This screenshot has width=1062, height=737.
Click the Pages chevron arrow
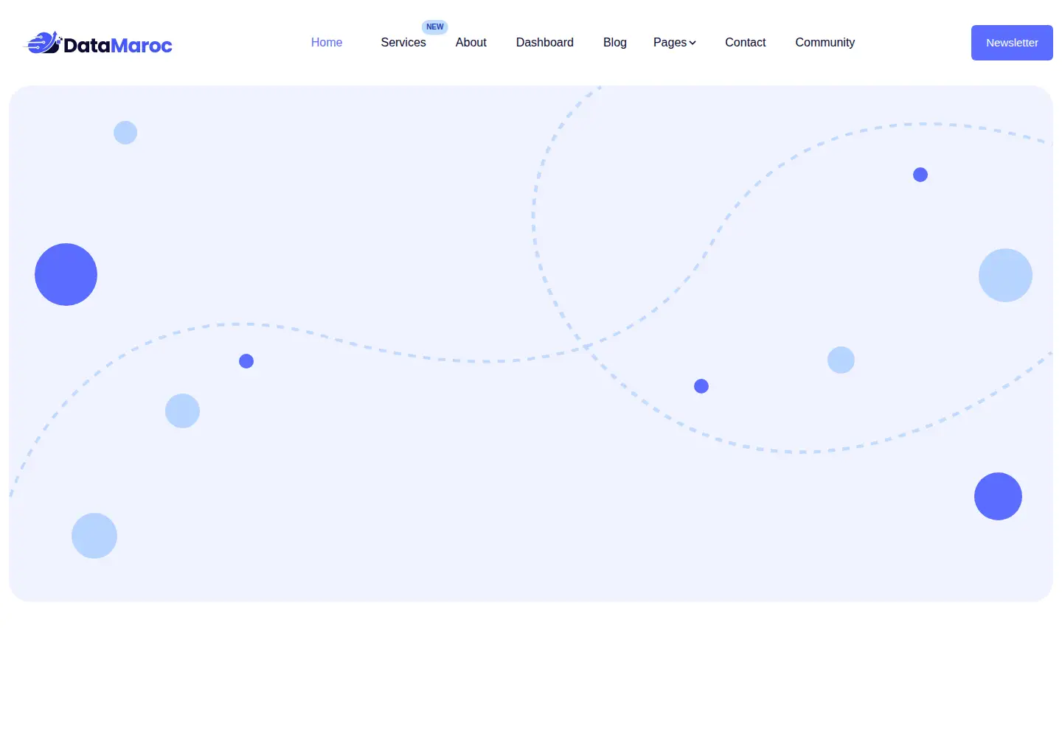[693, 43]
